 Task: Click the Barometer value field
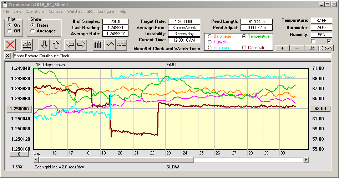coord(321,28)
